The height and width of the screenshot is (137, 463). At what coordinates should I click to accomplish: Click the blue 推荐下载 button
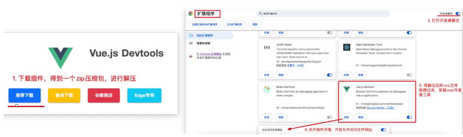[24, 95]
